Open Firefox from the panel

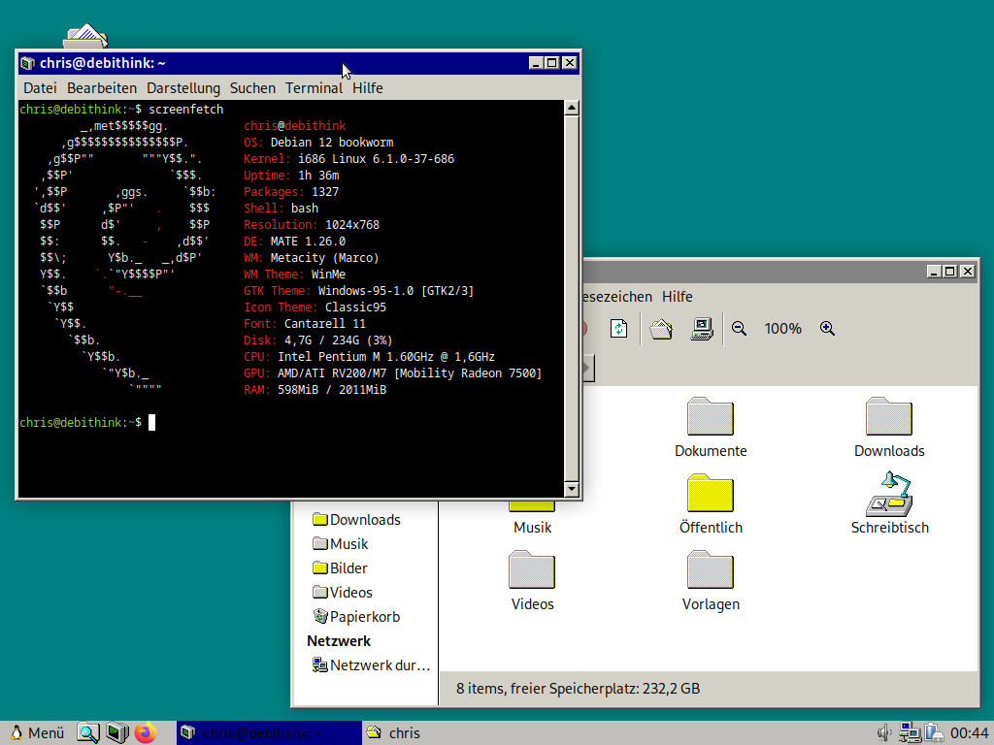(x=146, y=733)
